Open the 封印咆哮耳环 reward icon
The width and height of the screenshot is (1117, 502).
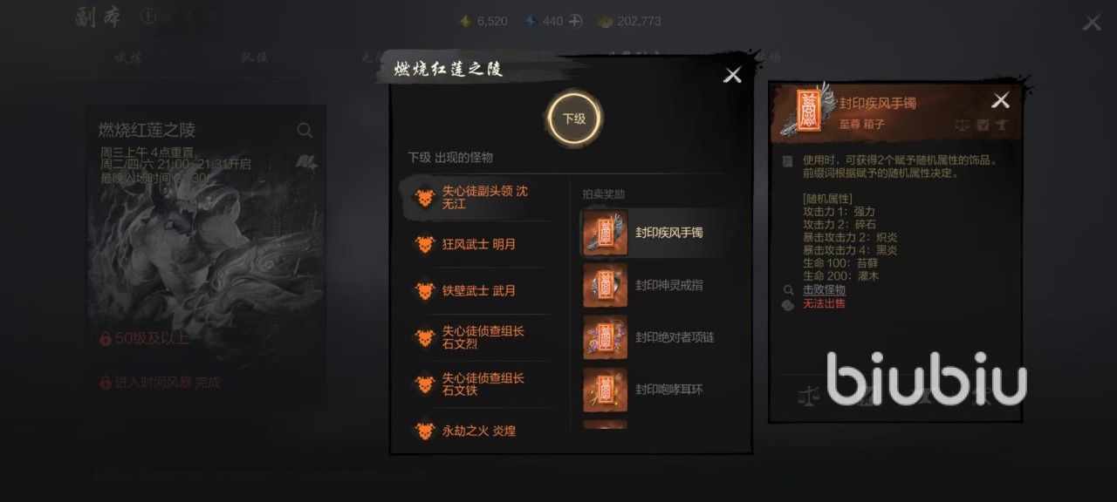point(605,390)
